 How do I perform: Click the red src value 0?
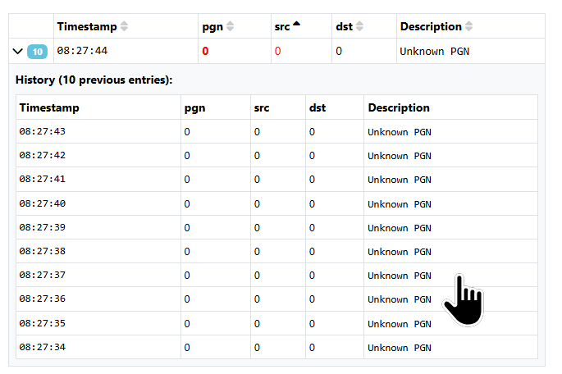(x=277, y=51)
